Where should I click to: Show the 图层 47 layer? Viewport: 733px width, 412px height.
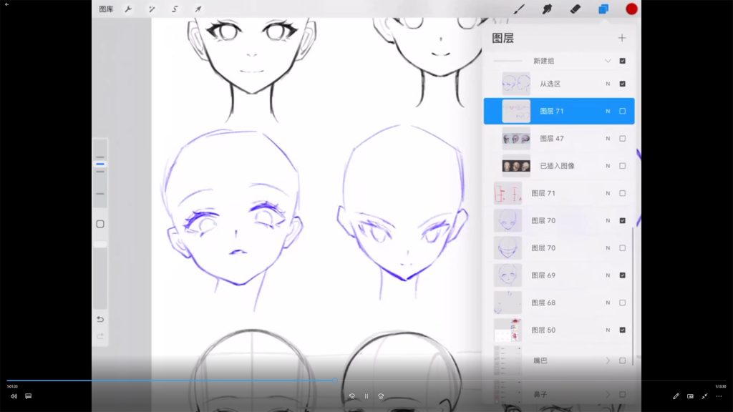pos(622,139)
